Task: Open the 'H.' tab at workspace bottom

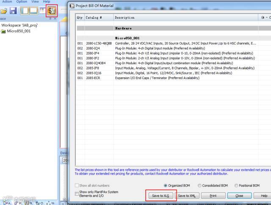Action: click(18, 203)
